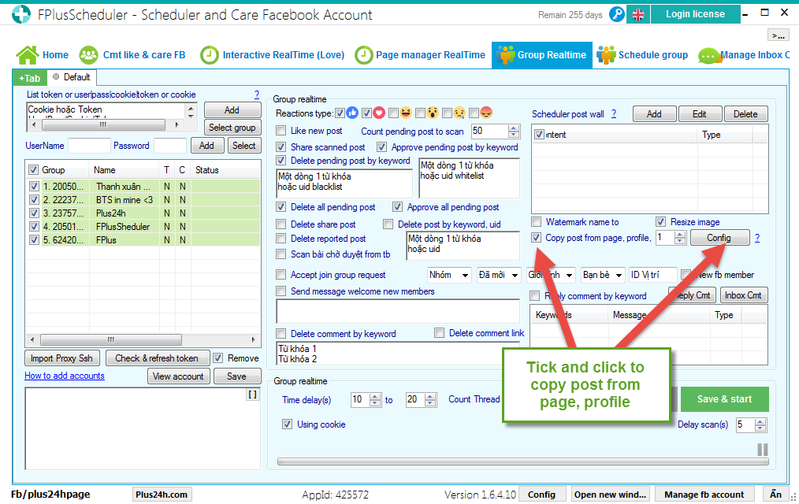This screenshot has height=504, width=799.
Task: Select the Angry reaction emoji
Action: point(486,113)
